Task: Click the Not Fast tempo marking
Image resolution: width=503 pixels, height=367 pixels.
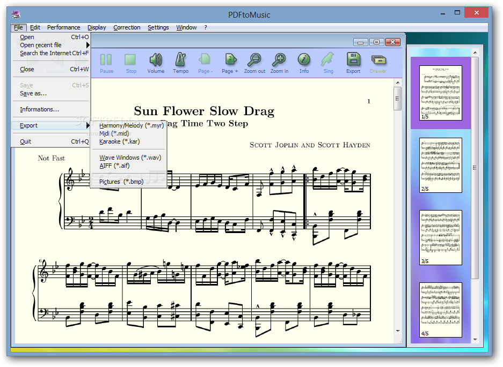Action: [52, 158]
